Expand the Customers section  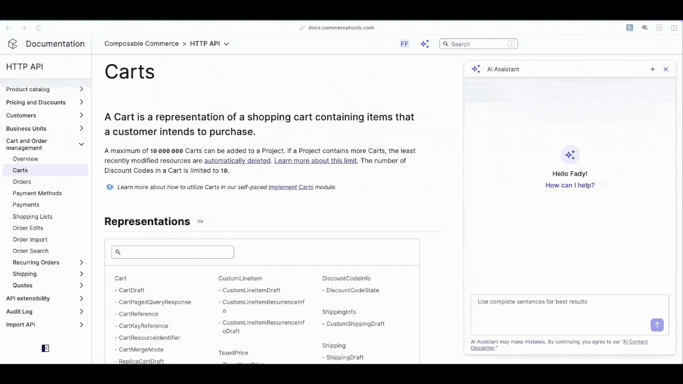[81, 115]
